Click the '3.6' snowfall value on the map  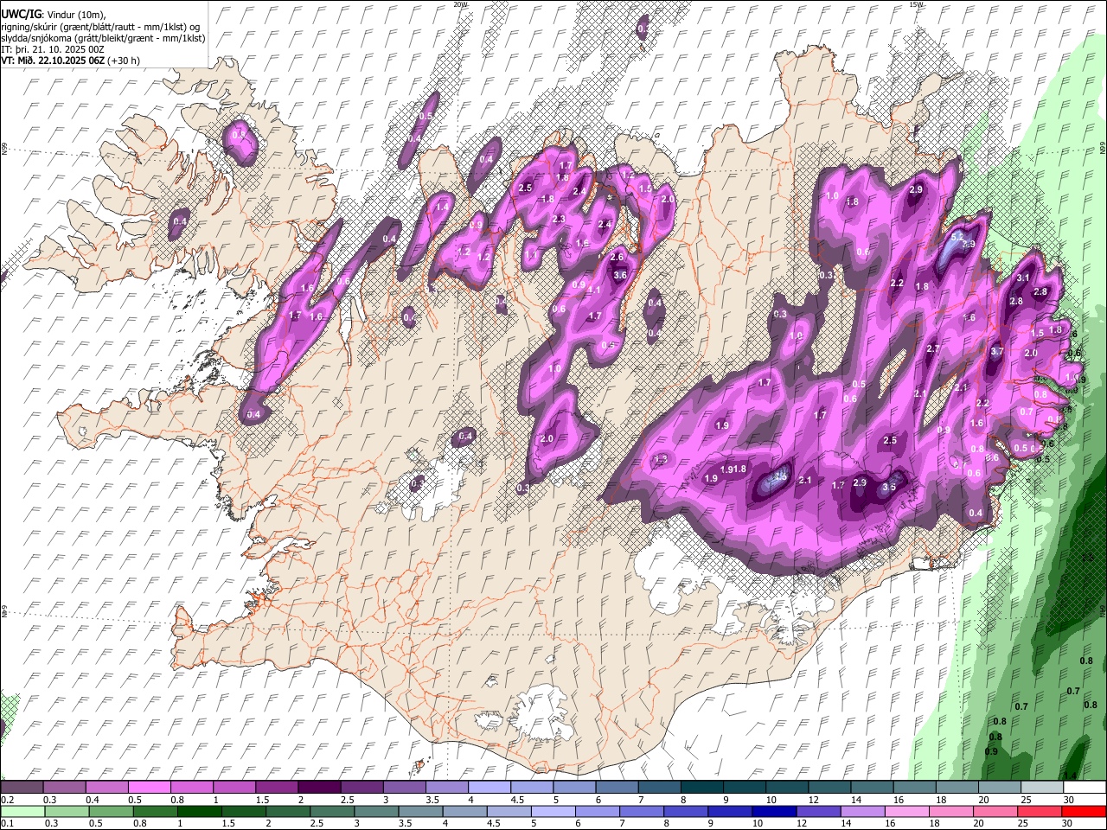[x=619, y=275]
